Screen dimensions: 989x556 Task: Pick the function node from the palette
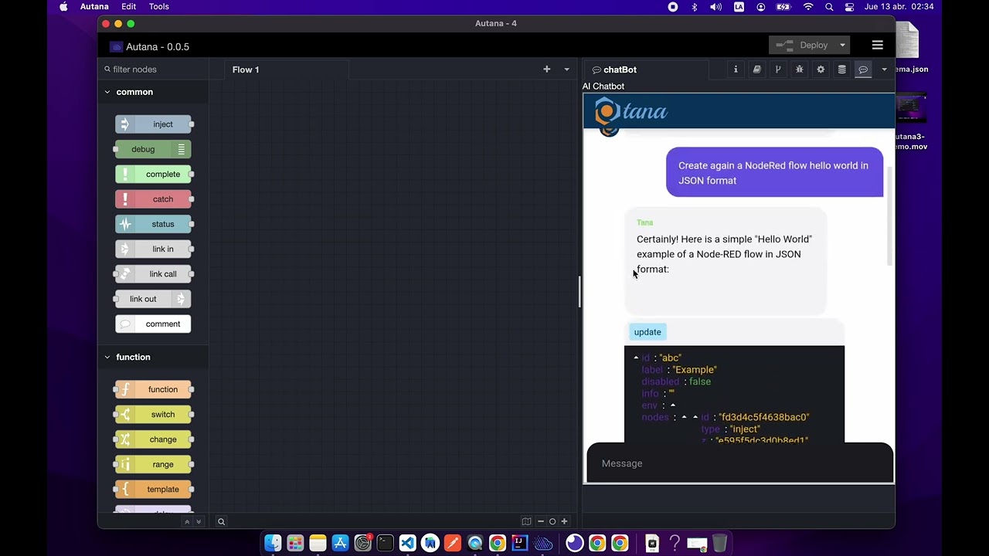pos(153,390)
